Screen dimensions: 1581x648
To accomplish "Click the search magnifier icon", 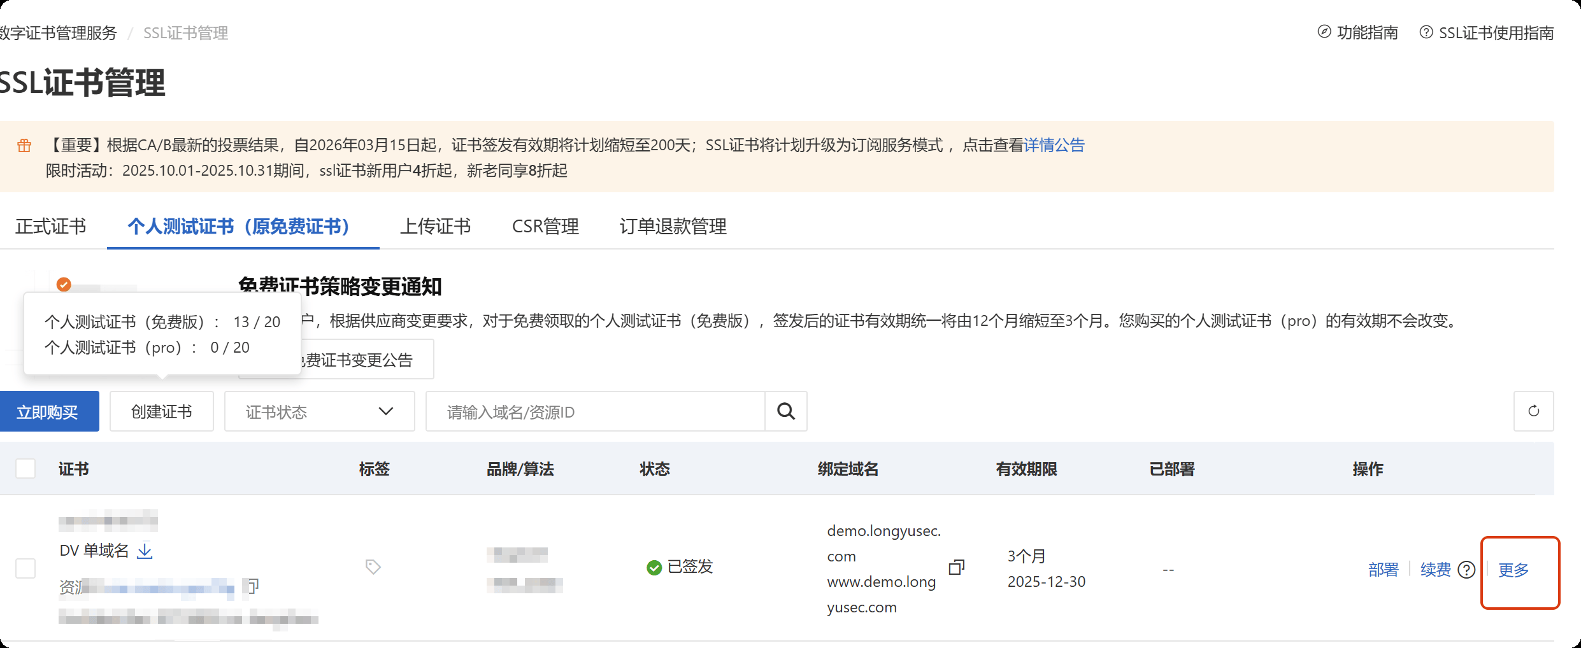I will [786, 412].
